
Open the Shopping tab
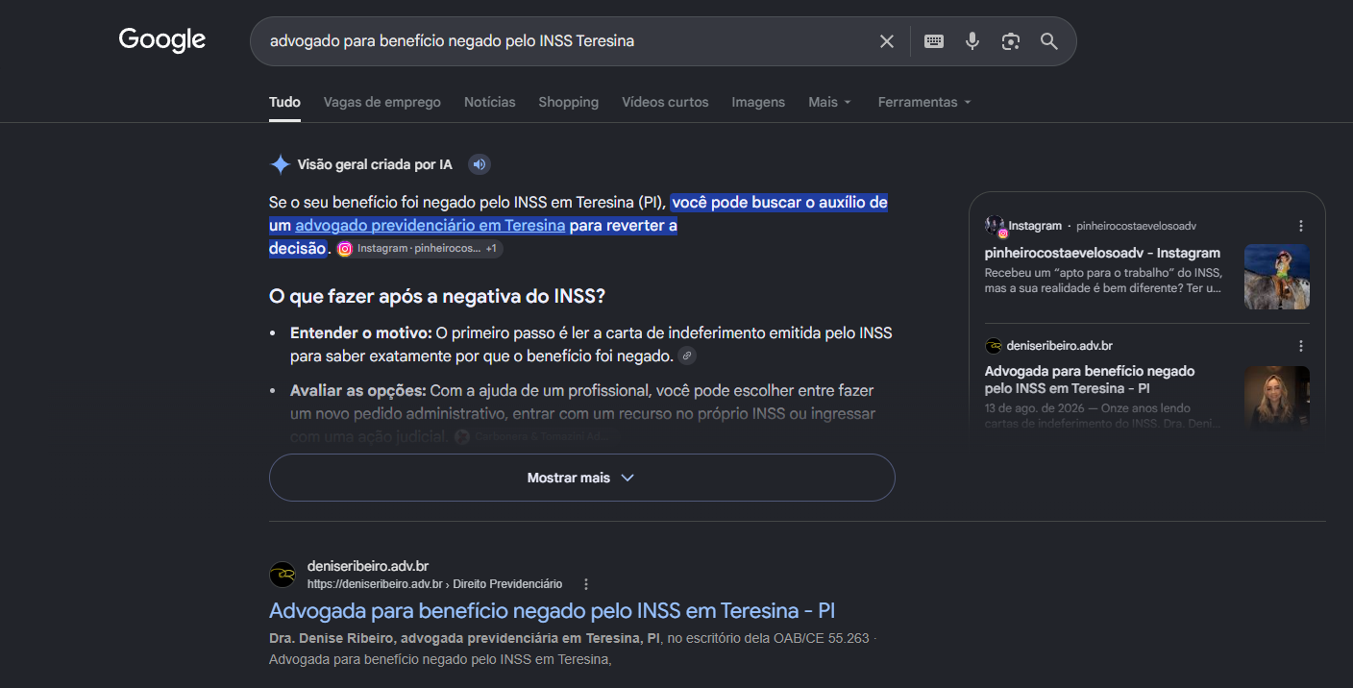click(569, 102)
